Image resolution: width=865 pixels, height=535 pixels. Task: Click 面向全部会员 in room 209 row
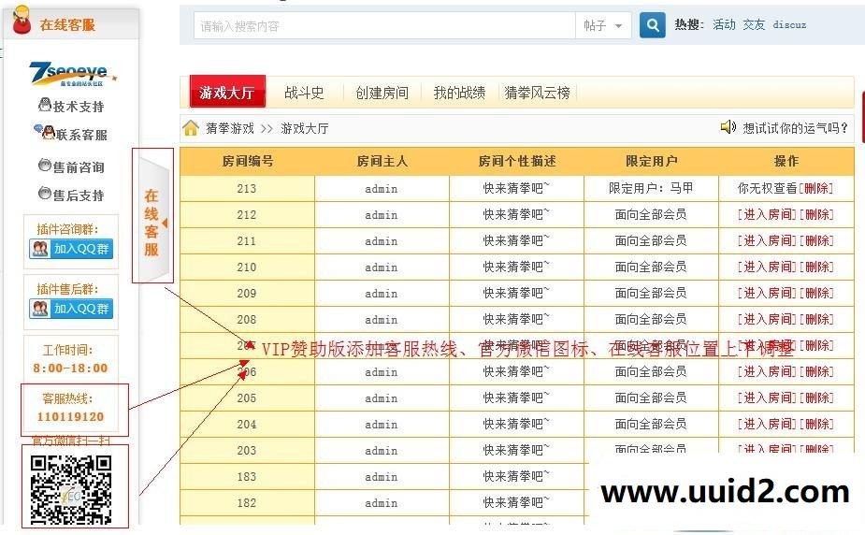[x=651, y=293]
